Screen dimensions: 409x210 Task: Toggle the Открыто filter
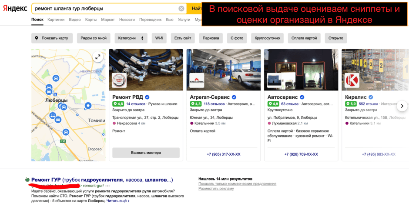tap(336, 38)
